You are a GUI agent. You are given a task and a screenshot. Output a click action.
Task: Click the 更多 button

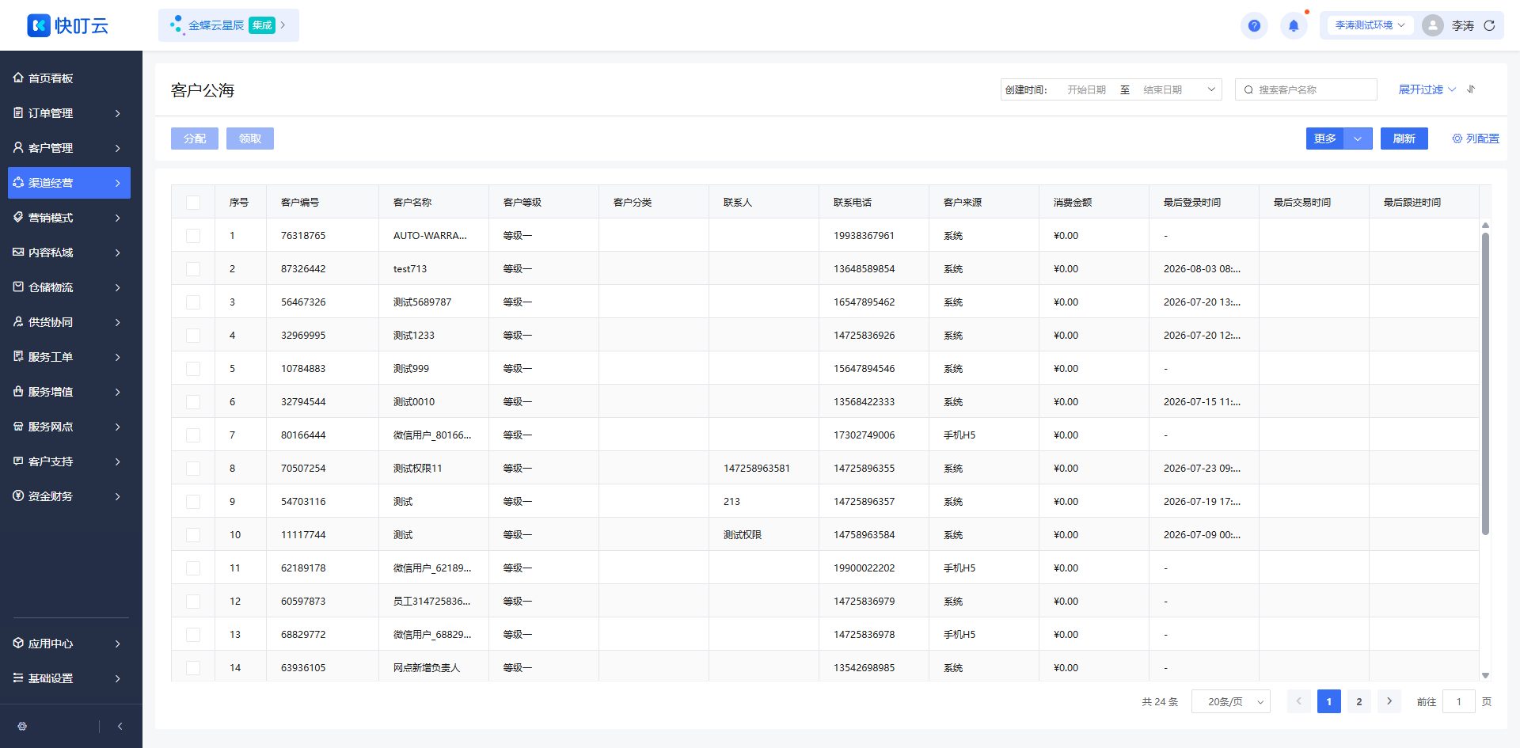tap(1325, 139)
